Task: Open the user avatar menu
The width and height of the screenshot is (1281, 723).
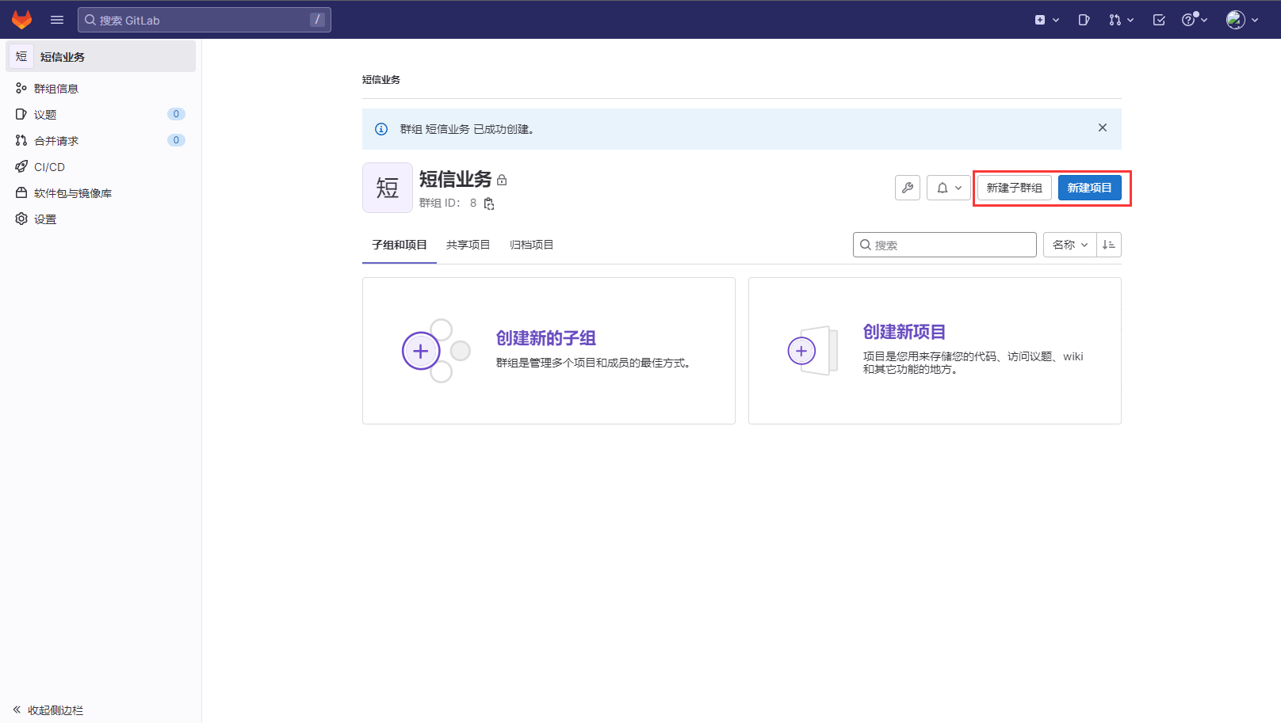Action: [x=1241, y=20]
